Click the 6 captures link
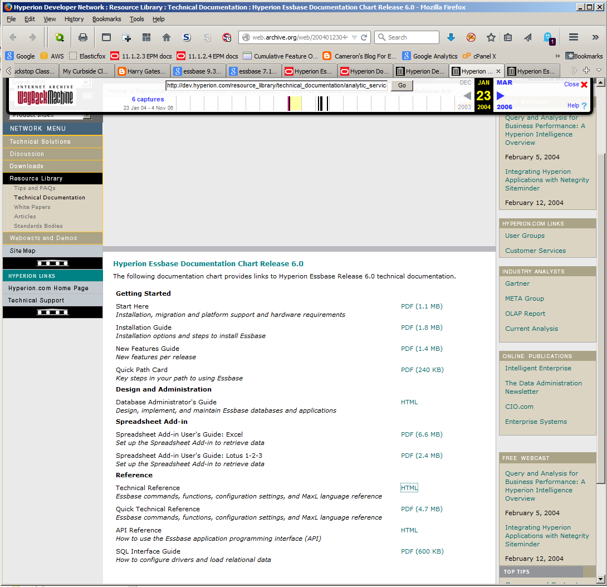The width and height of the screenshot is (607, 587). [148, 100]
